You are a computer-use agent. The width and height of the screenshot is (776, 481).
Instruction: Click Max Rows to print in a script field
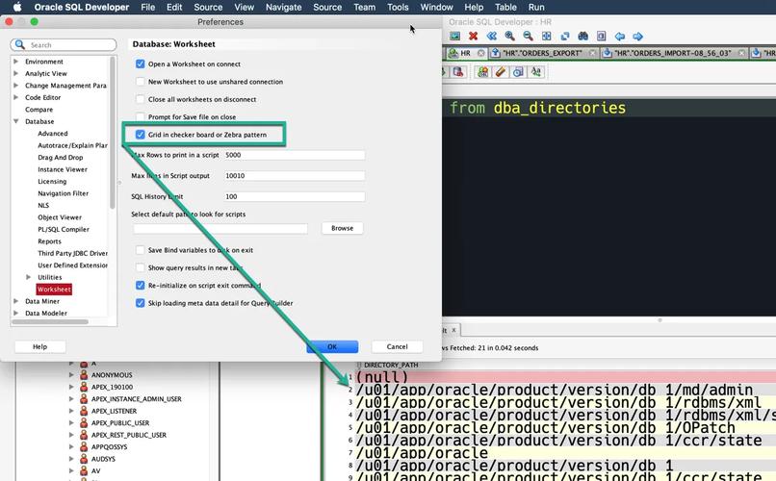[x=295, y=155]
